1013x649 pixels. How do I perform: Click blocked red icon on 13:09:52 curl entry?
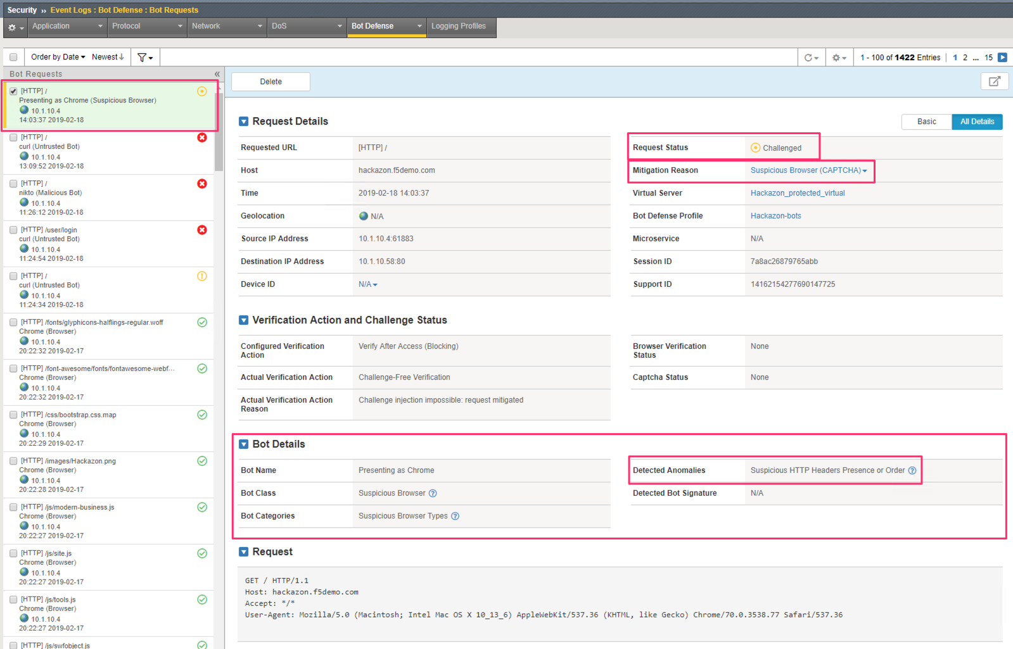coord(202,137)
